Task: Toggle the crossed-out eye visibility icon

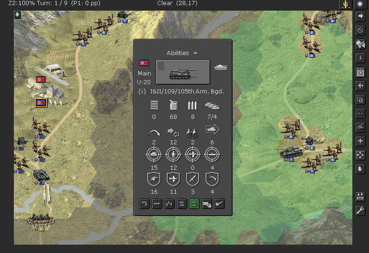Action: [x=360, y=127]
